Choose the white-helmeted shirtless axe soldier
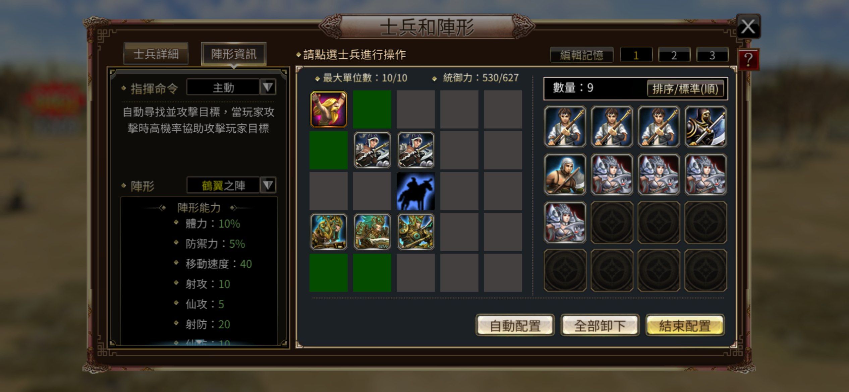 click(565, 175)
